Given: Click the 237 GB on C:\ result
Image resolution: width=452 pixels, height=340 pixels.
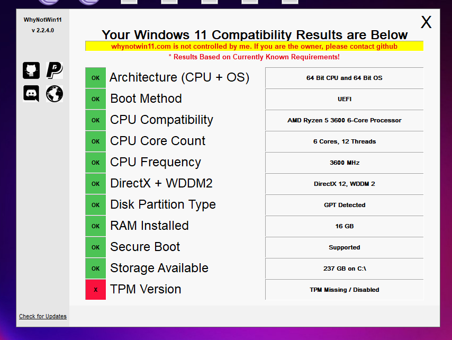Looking at the screenshot, I should 344,269.
